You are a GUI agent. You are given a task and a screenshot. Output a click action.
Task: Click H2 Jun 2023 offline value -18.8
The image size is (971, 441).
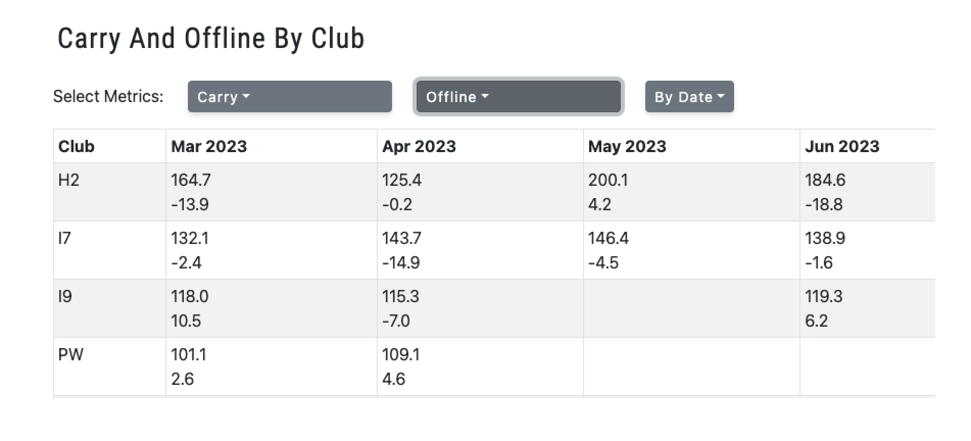823,205
